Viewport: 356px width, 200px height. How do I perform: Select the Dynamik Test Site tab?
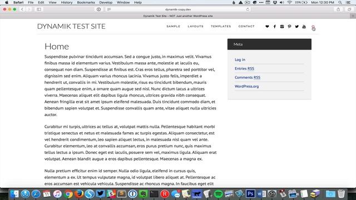[178, 16]
